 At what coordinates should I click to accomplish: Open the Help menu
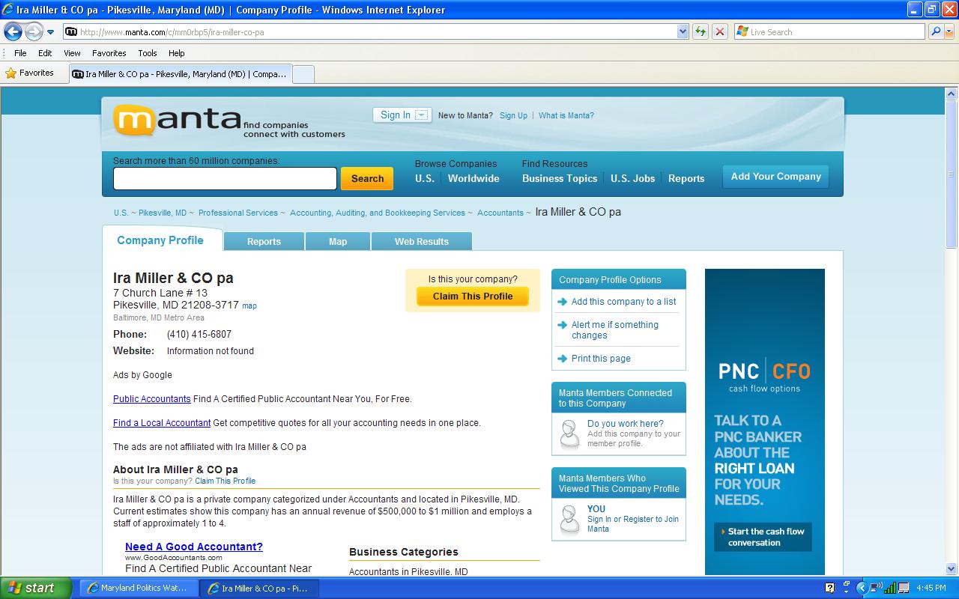pyautogui.click(x=176, y=53)
